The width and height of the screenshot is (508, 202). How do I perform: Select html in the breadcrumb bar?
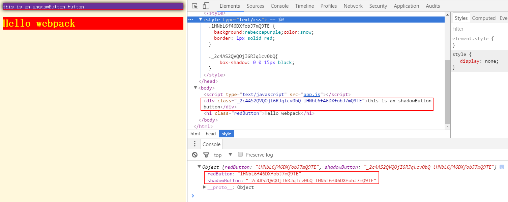click(x=195, y=134)
